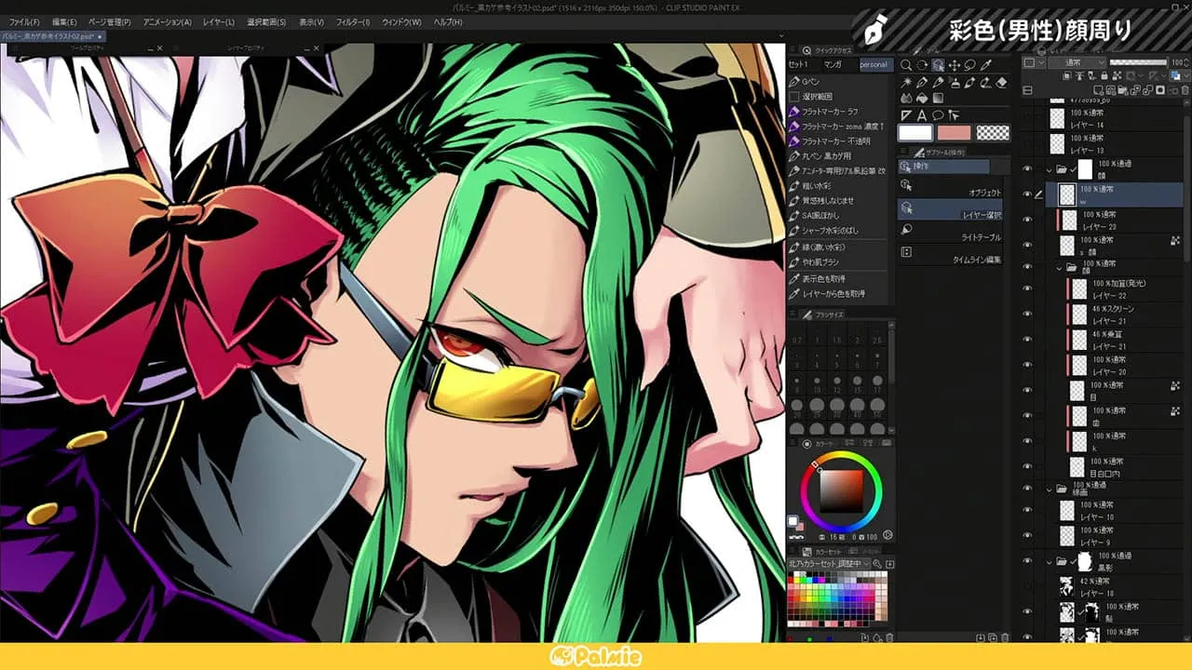This screenshot has height=670, width=1192.
Task: Hide the 線画 folder layer
Action: click(x=1027, y=489)
